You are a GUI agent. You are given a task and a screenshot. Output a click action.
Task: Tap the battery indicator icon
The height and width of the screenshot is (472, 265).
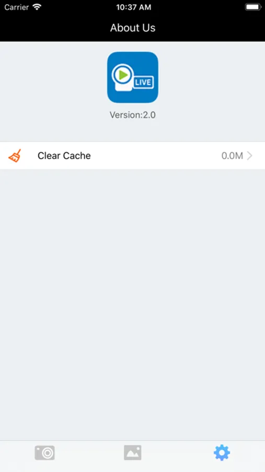253,7
